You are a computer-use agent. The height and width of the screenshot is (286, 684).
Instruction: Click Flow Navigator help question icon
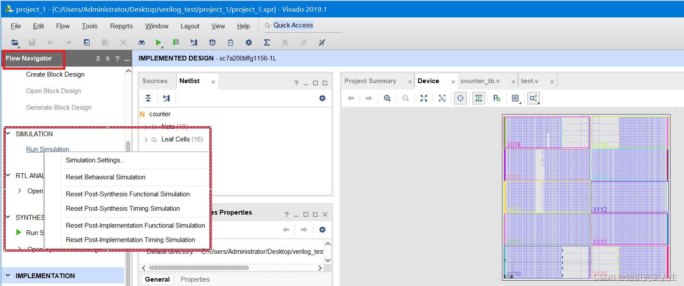(x=117, y=59)
